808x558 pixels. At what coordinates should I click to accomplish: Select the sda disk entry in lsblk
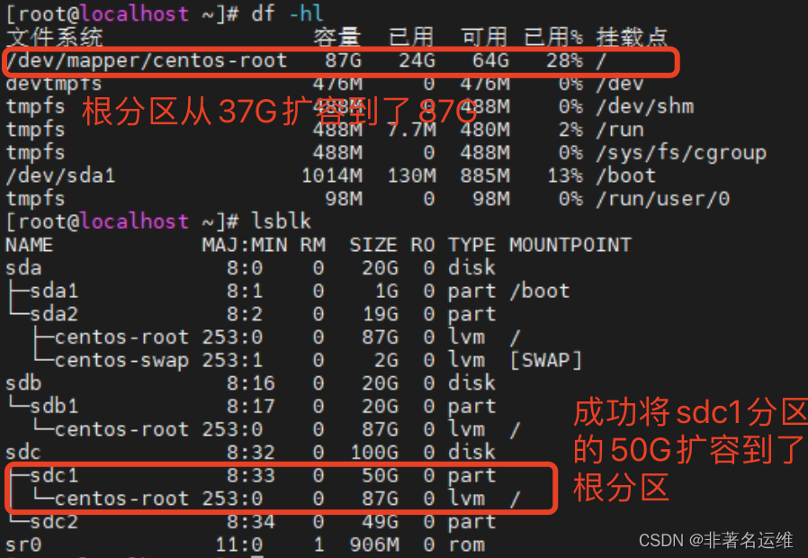[x=250, y=268]
